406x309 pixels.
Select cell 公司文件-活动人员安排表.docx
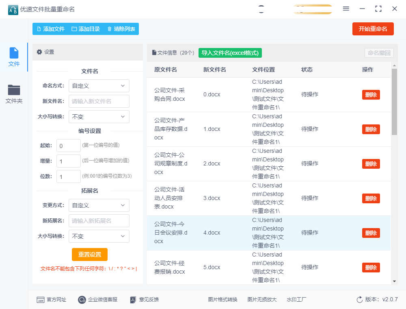tap(169, 198)
